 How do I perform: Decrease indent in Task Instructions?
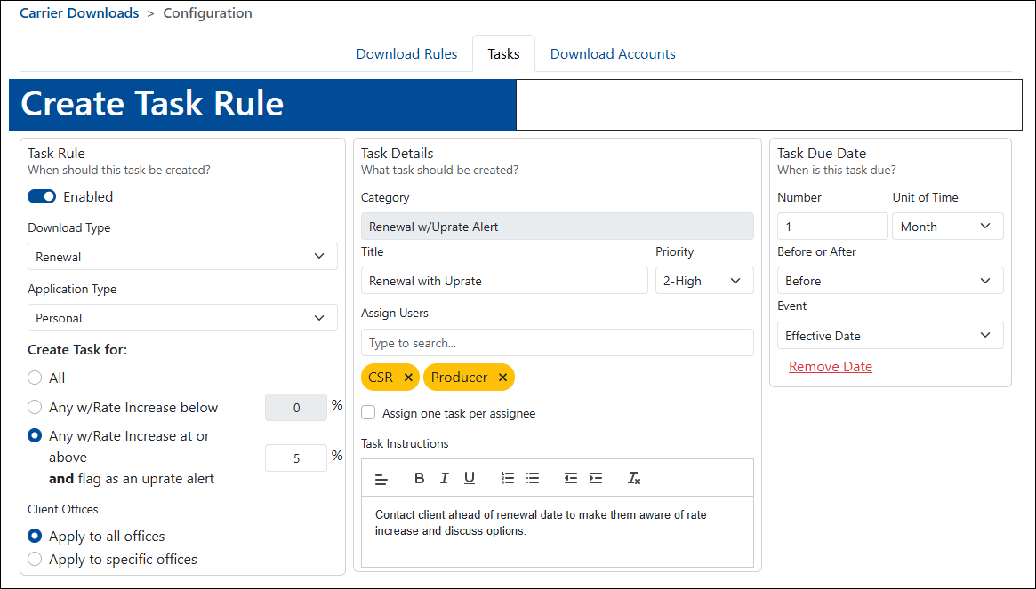tap(570, 478)
